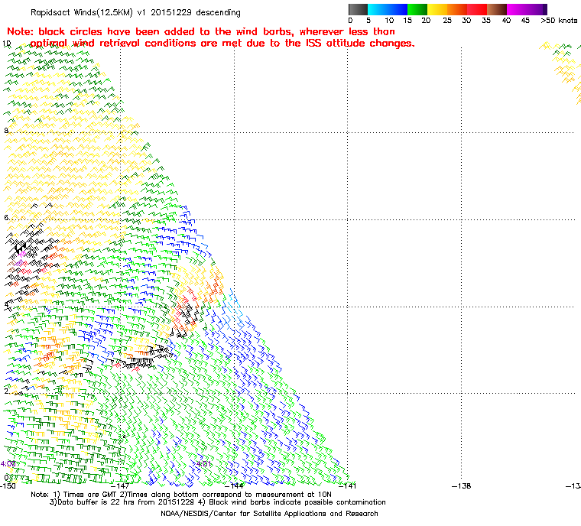Screen dimensions: 581x526
Task: Click the dark purple 45–50 knots segment
Action: (537, 9)
